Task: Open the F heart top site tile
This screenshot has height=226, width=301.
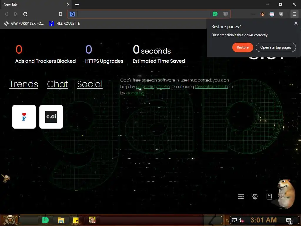Action: tap(24, 117)
